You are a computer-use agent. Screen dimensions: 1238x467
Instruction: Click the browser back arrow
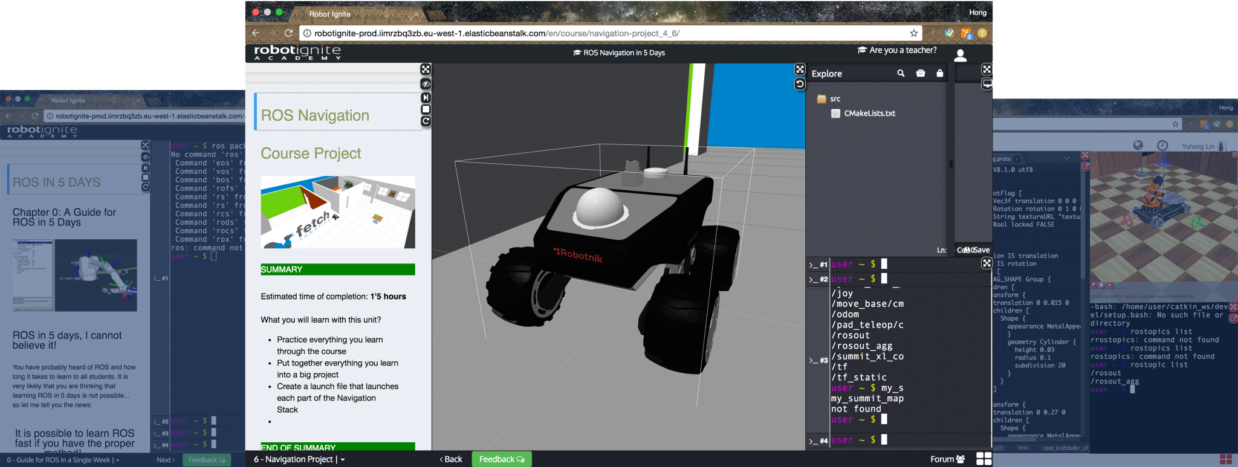point(256,33)
